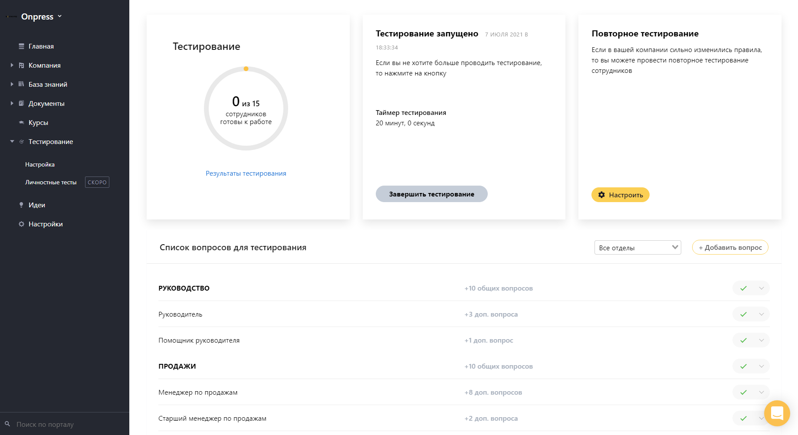Click the База знаний books icon
798x435 pixels.
pyautogui.click(x=21, y=84)
